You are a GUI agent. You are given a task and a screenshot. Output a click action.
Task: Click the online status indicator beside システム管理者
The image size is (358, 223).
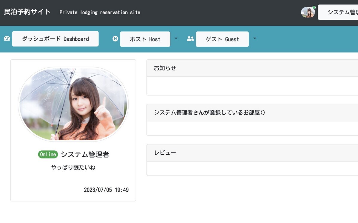point(48,154)
